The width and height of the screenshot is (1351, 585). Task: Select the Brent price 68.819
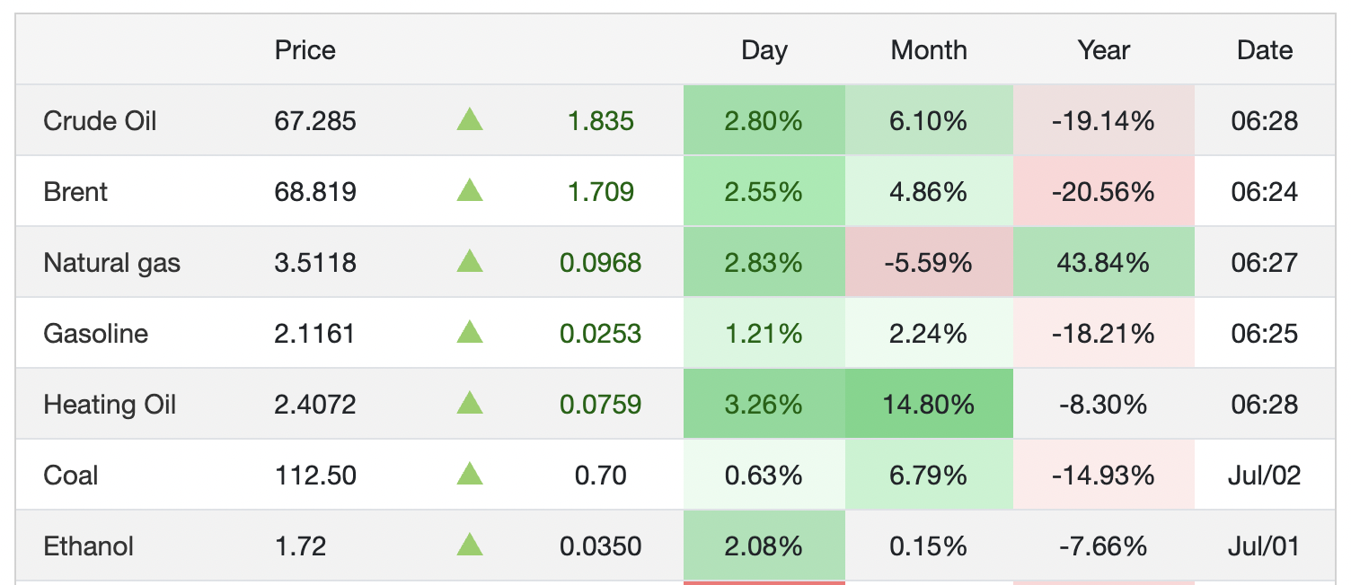pyautogui.click(x=315, y=191)
